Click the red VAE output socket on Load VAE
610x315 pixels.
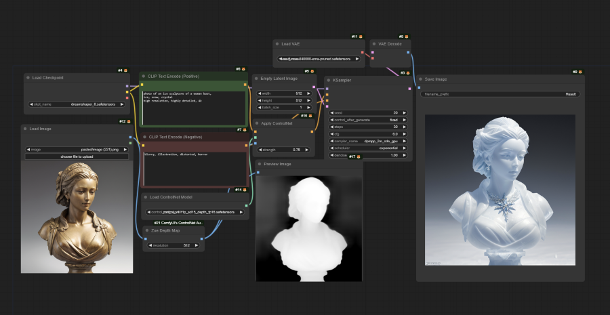362,52
